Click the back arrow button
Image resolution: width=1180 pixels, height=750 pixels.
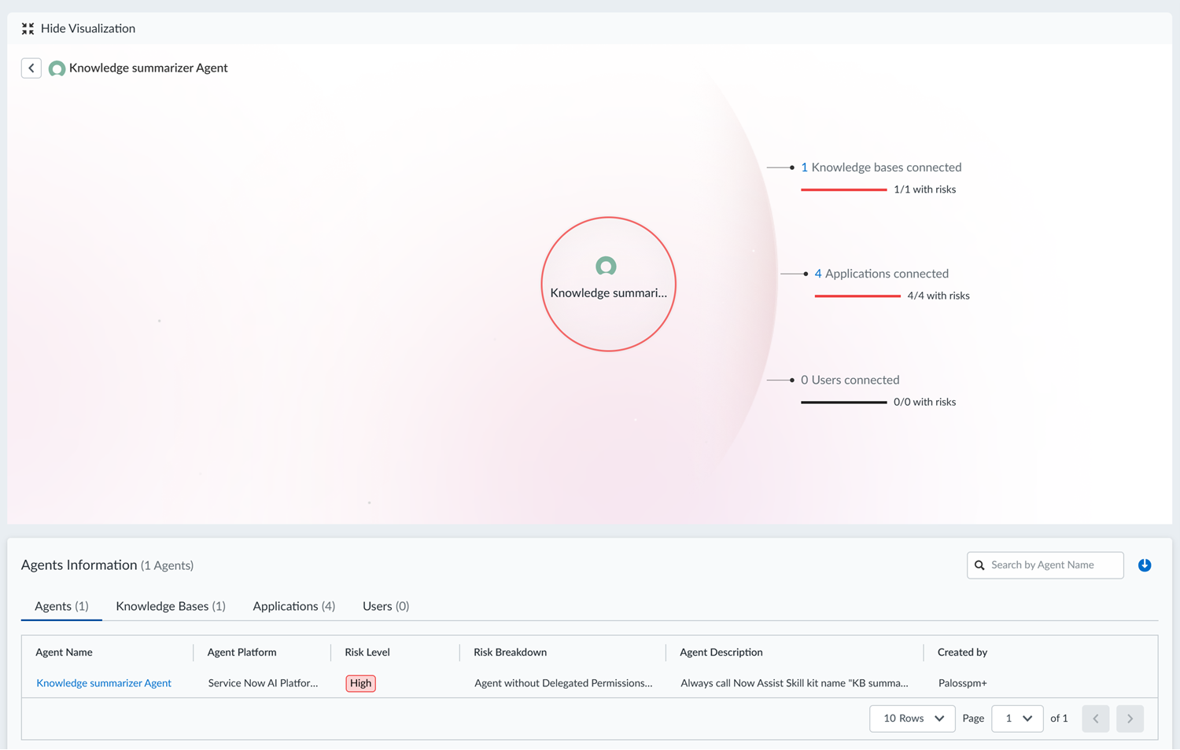(31, 68)
